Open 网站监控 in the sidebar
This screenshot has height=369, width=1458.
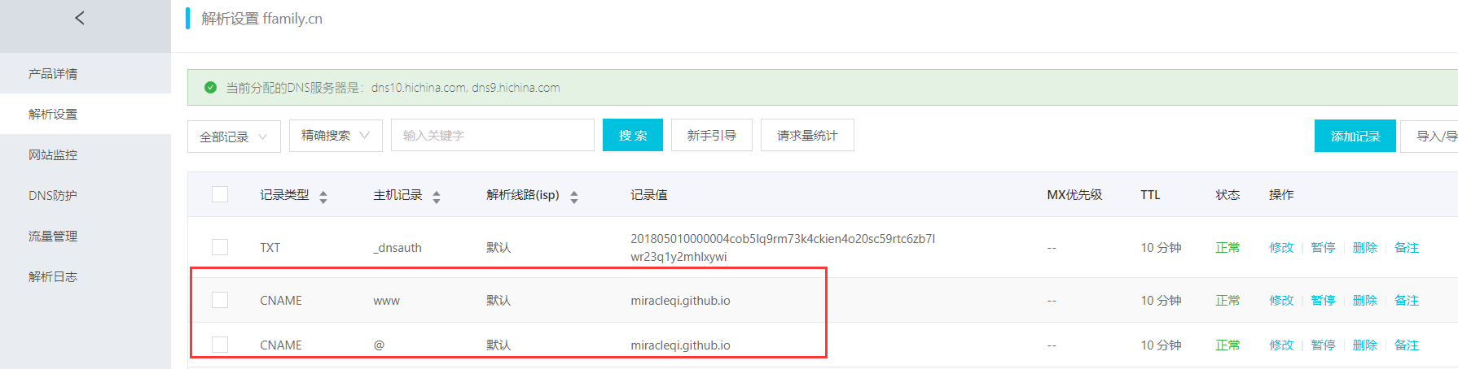pos(53,155)
